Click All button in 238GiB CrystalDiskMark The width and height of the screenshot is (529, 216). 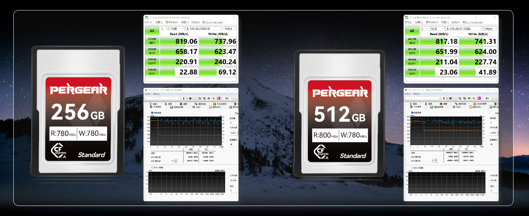(x=152, y=31)
